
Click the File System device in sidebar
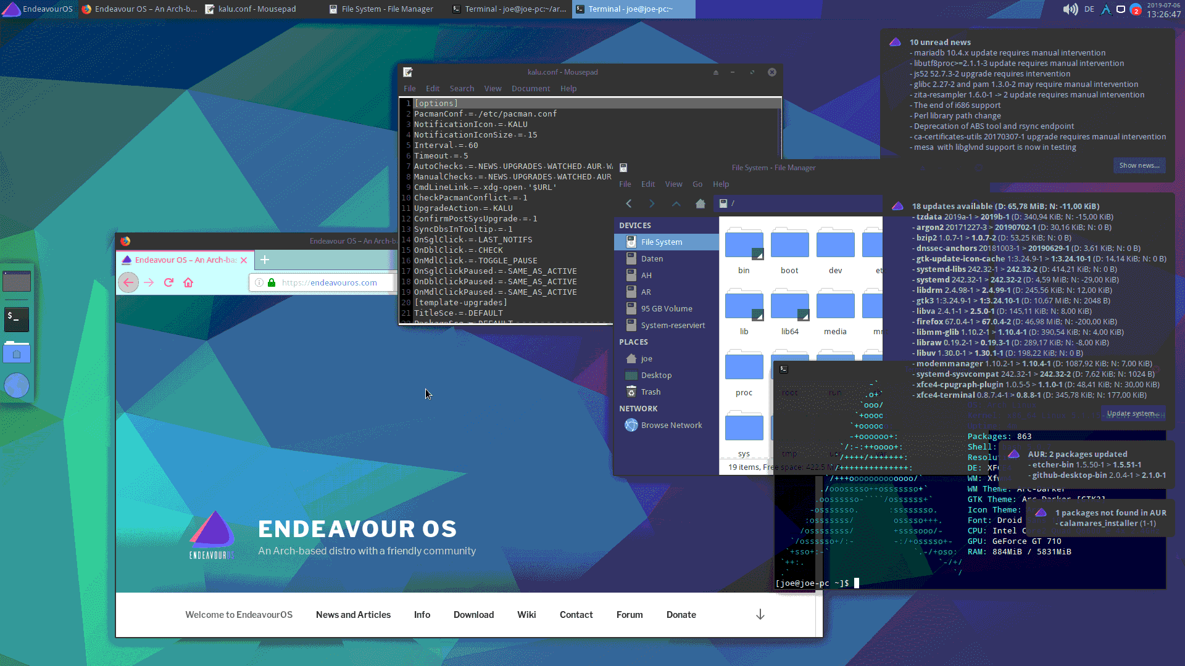(662, 242)
